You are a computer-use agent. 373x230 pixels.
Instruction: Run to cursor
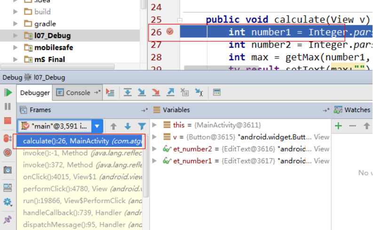tap(199, 92)
